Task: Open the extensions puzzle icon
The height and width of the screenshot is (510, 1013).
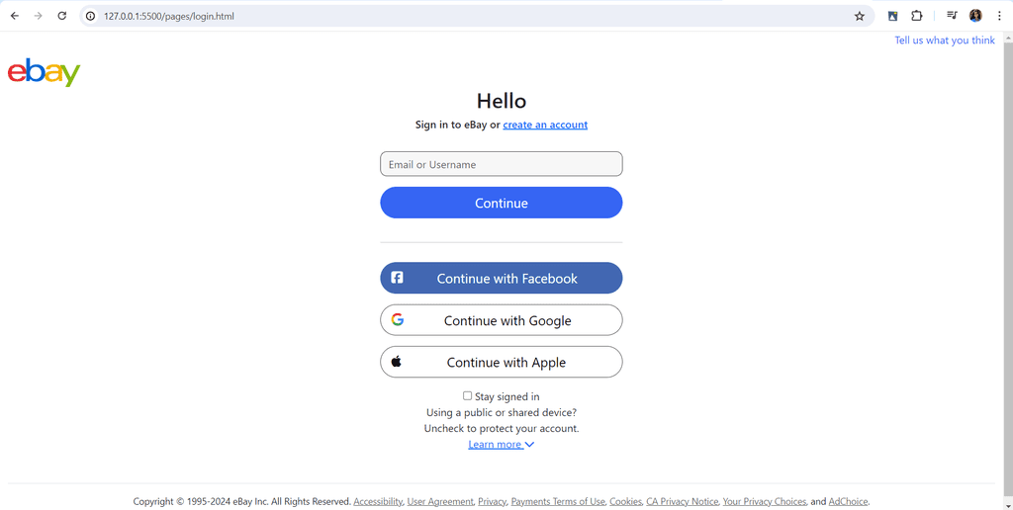Action: point(917,16)
